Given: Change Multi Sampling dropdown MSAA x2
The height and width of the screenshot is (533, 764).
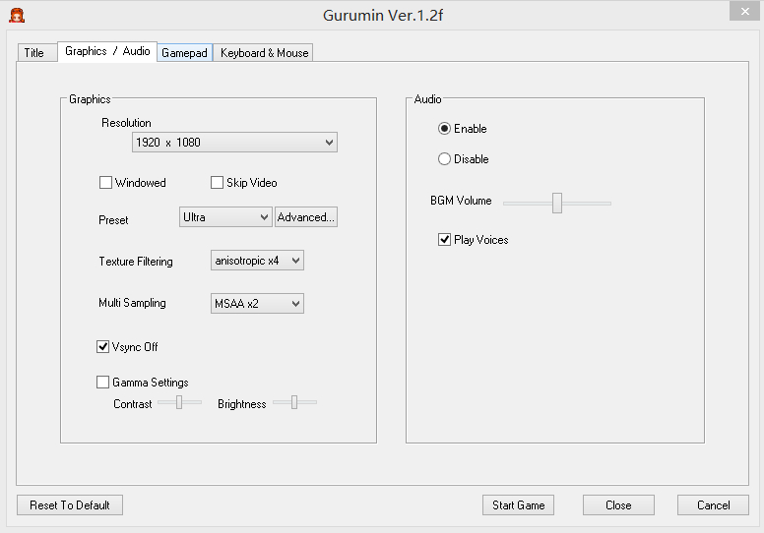Looking at the screenshot, I should [x=257, y=303].
